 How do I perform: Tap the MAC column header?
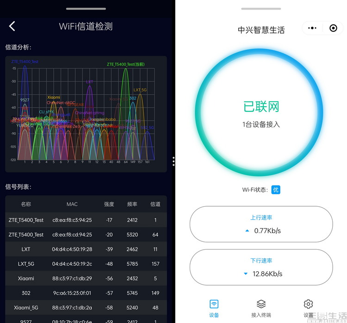[72, 204]
